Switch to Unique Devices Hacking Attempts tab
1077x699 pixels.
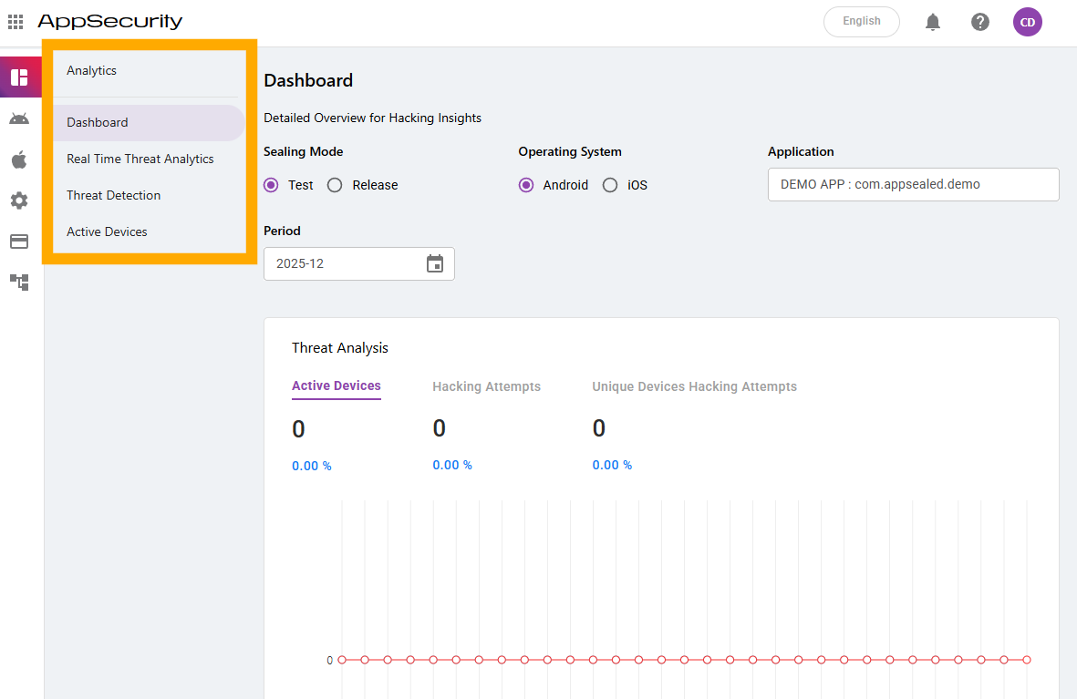pyautogui.click(x=694, y=386)
